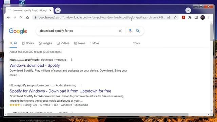Open the Adobe Acrobat extension
Screen dimensions: 217x122
183,17
